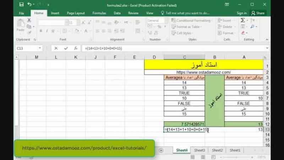Click the Cut scissors icon
Image resolution: width=284 pixels, height=160 pixels.
(29, 20)
